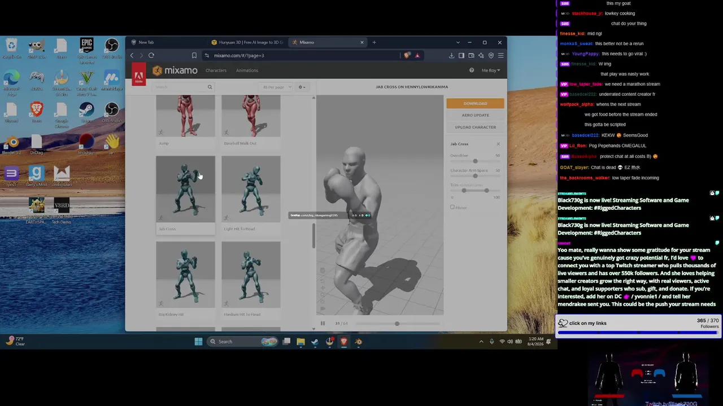Viewport: 723px width, 406px height.
Task: Open the Characters section
Action: (x=216, y=70)
